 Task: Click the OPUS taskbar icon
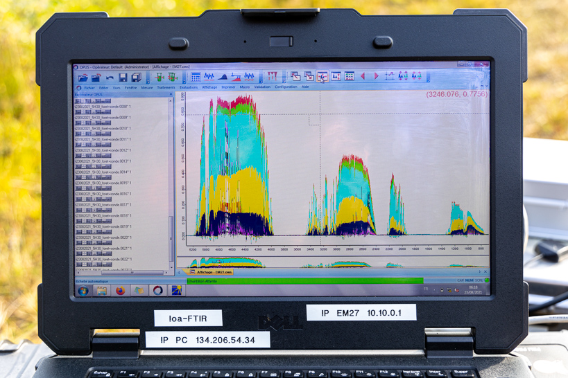point(158,291)
